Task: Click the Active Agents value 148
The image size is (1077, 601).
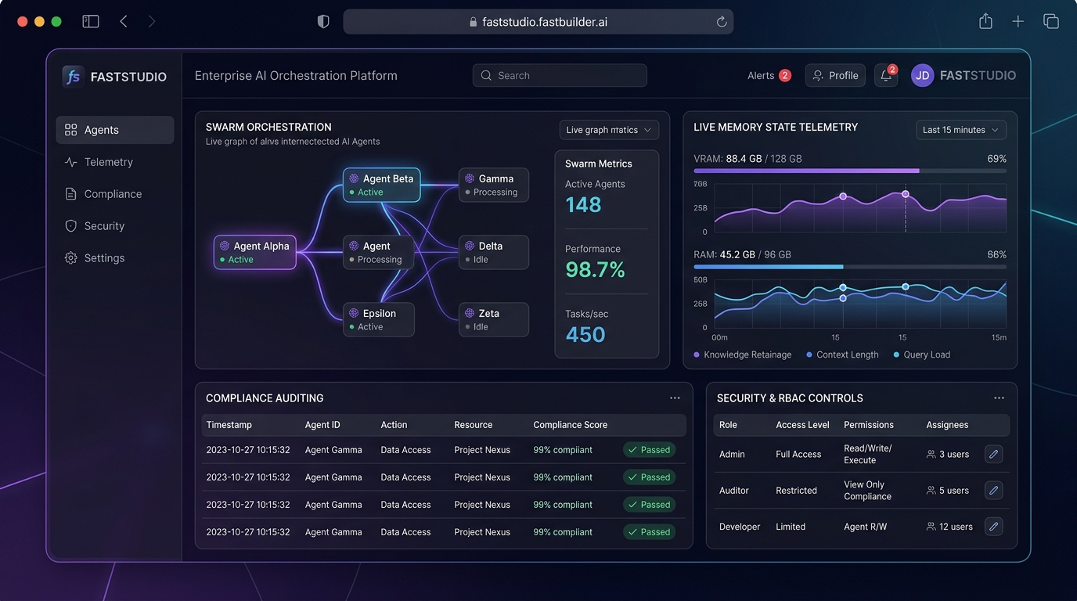Action: pos(584,205)
